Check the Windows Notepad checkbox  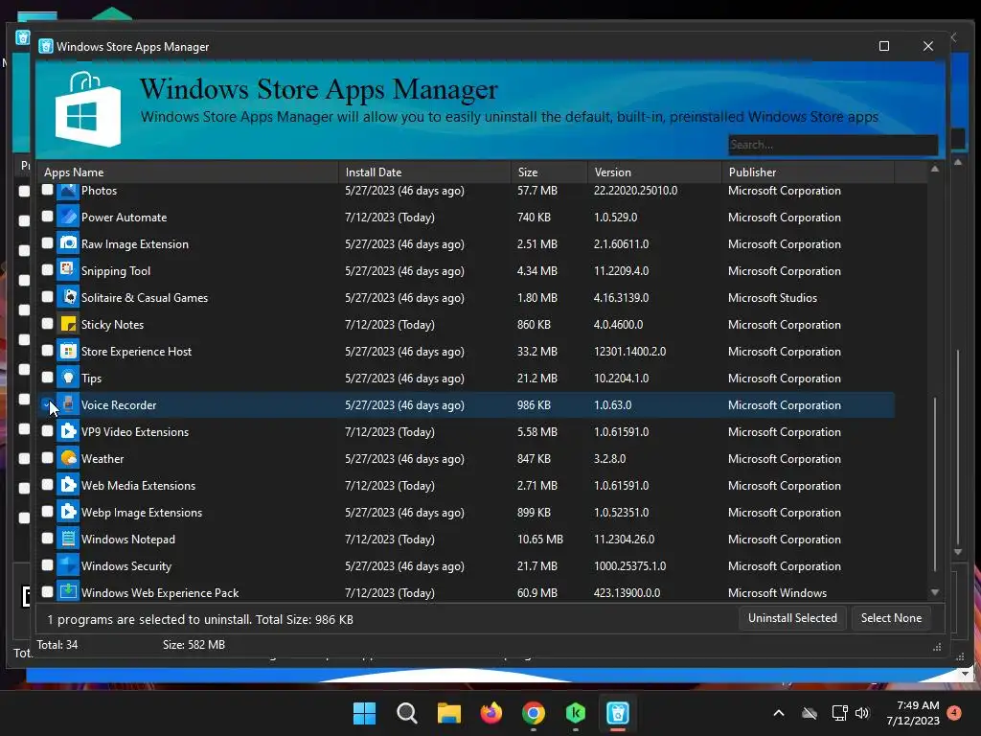coord(48,539)
